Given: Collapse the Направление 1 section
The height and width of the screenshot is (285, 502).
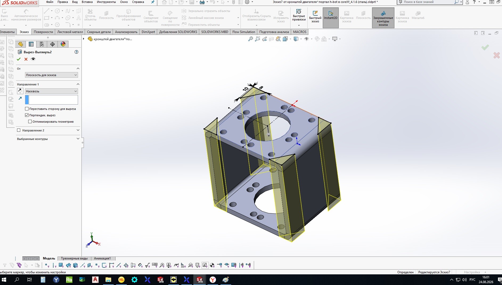Looking at the screenshot, I should click(x=78, y=84).
